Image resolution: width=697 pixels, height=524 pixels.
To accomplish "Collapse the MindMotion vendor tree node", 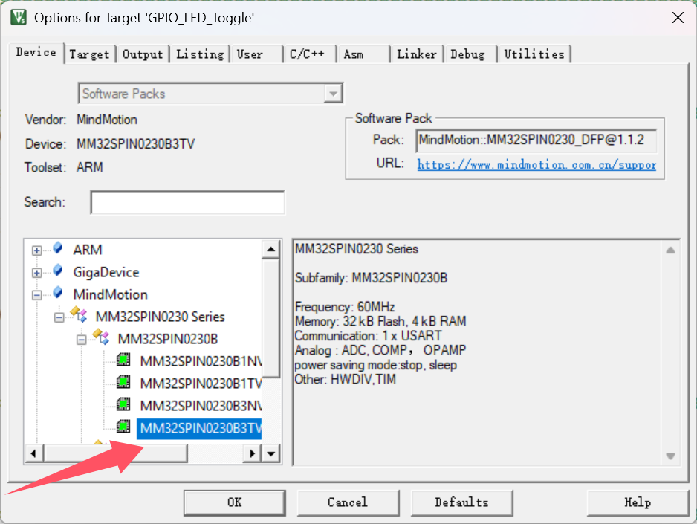I will [x=37, y=295].
